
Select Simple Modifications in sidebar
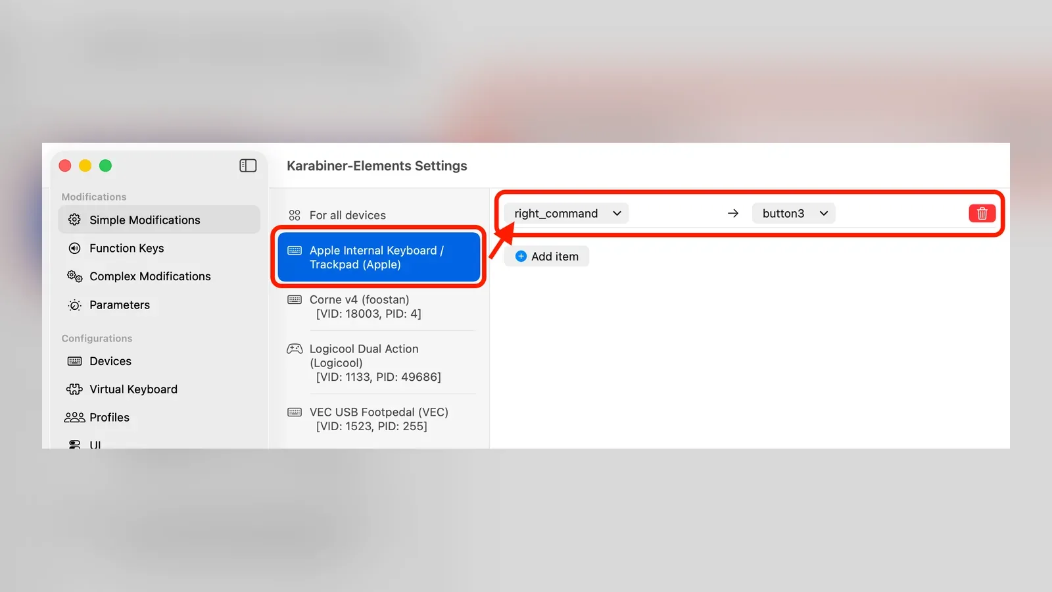pos(159,220)
